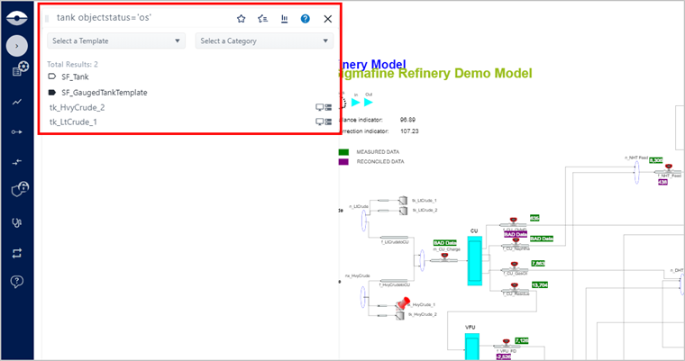Viewport: 685px width, 361px height.
Task: Click the search query input field
Action: (135, 19)
